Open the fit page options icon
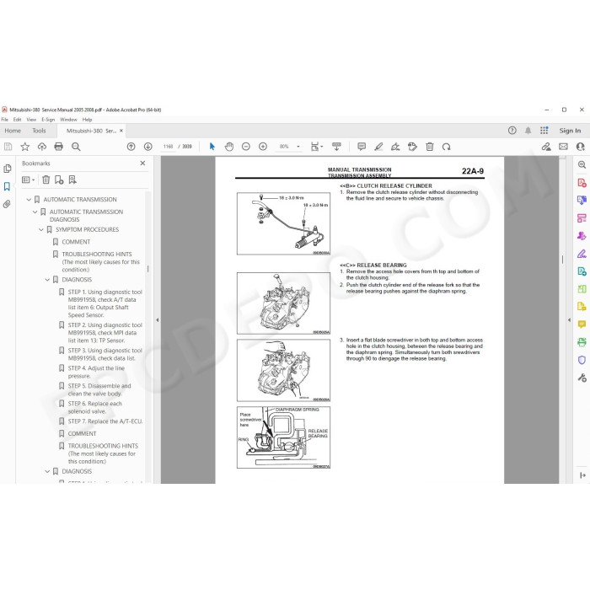590x590 pixels. coord(316,147)
